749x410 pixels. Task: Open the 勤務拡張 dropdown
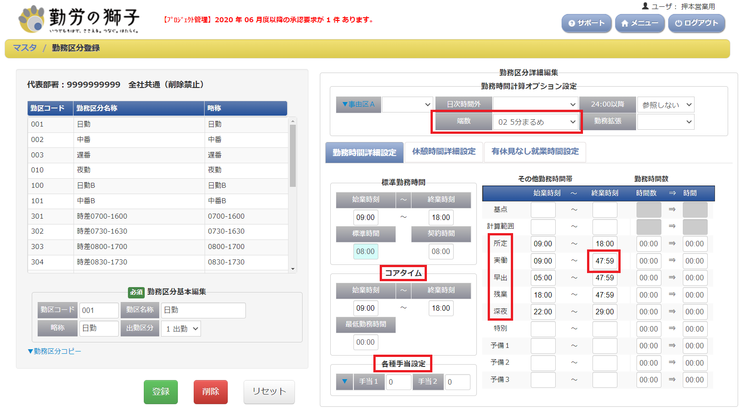point(666,122)
